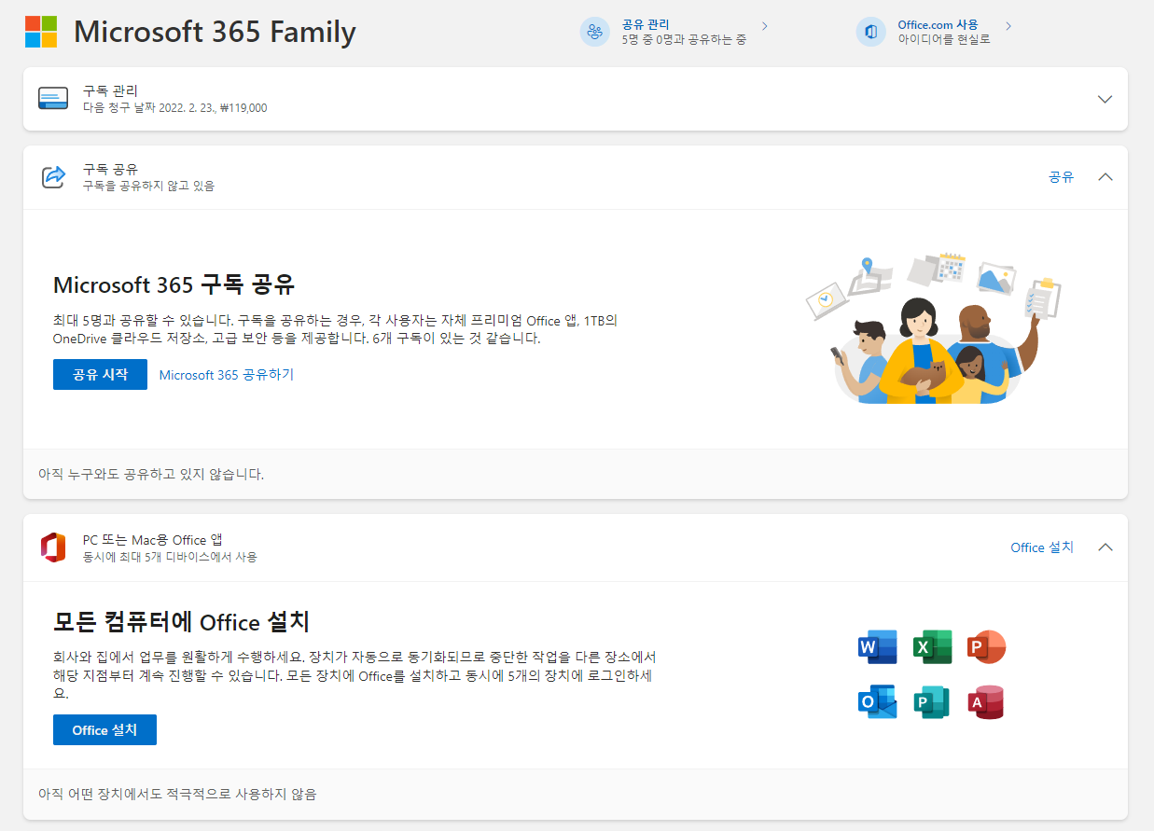Collapse the 구독 공유 section chevron
The width and height of the screenshot is (1154, 831).
1105,176
